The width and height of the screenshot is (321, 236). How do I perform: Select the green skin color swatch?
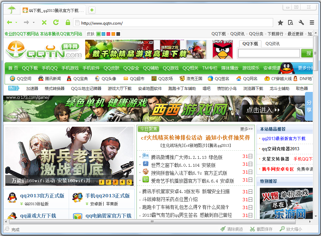pos(98,34)
